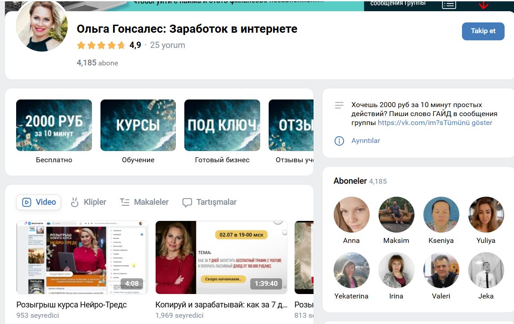Click the Klipler hand icon
Screen dimensions: 514x324
pyautogui.click(x=75, y=202)
